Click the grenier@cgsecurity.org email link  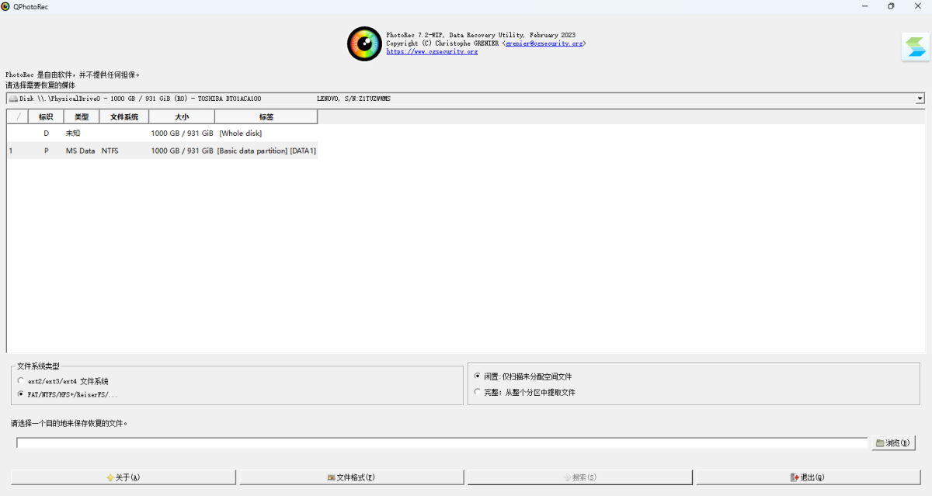click(x=543, y=43)
